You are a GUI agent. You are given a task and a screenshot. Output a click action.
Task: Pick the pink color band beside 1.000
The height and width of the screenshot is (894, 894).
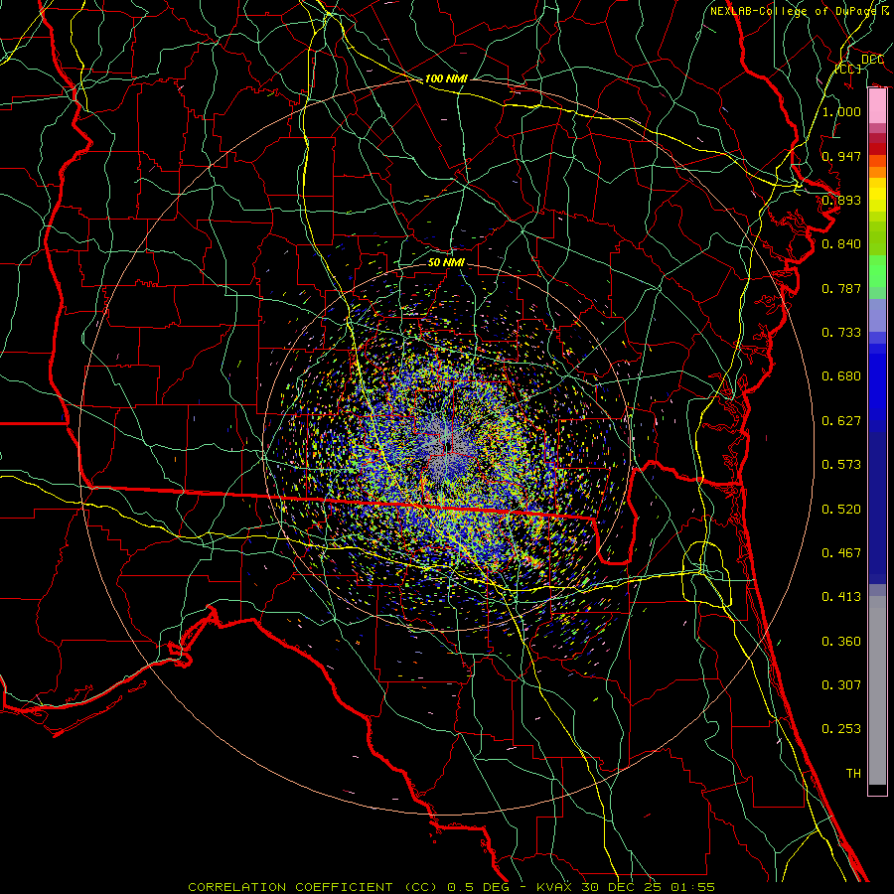[x=877, y=106]
